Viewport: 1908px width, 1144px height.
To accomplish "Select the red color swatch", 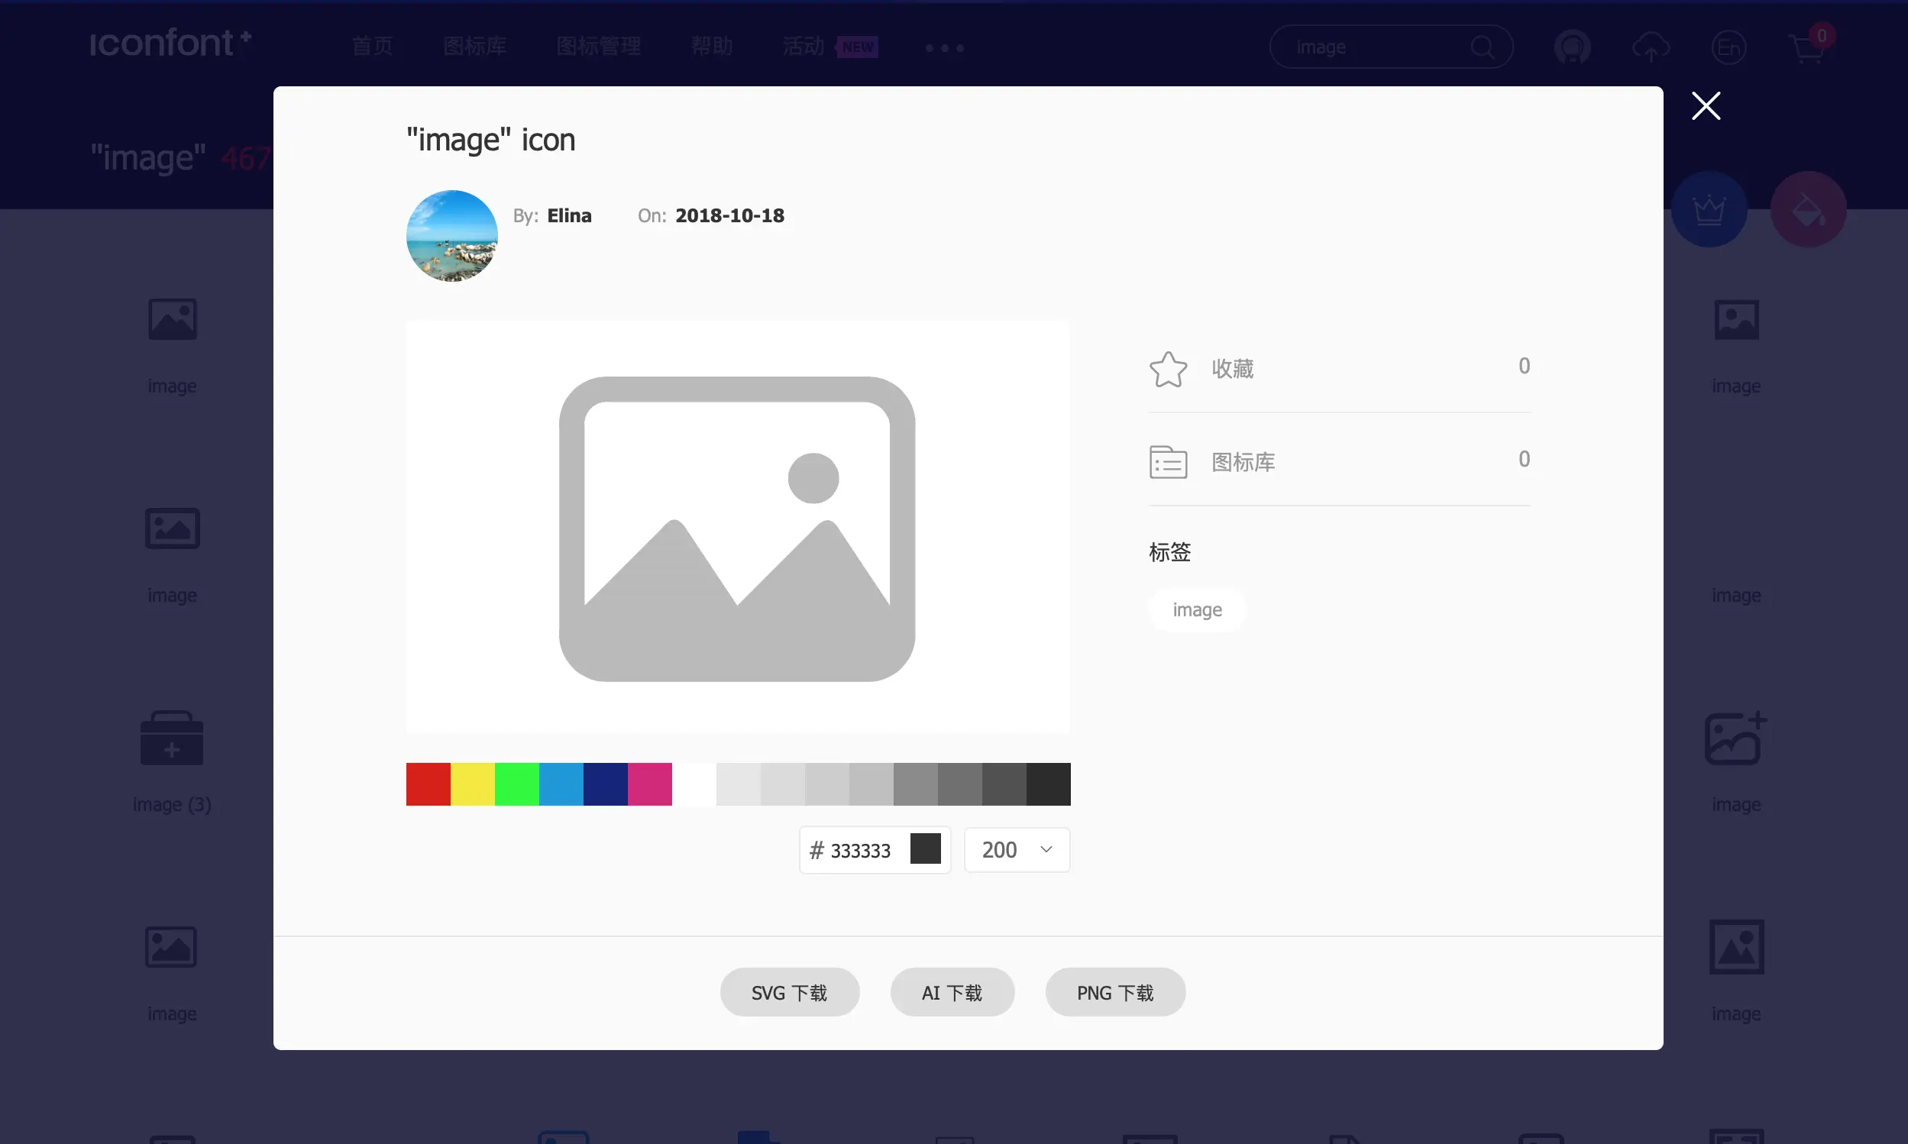I will [428, 784].
